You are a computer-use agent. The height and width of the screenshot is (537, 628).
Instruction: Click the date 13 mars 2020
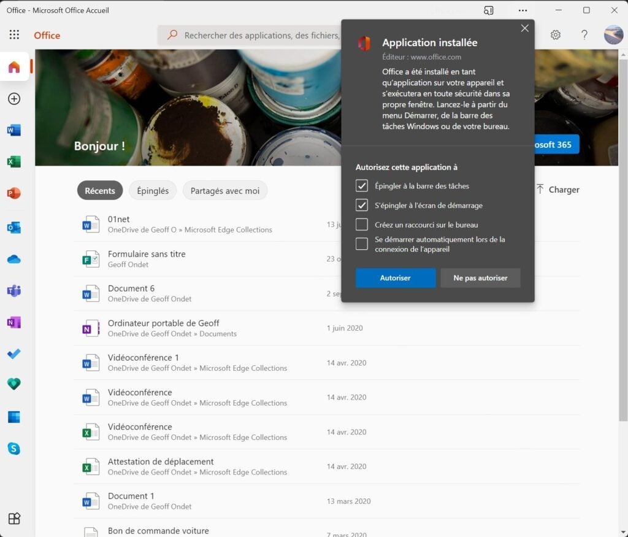point(348,501)
